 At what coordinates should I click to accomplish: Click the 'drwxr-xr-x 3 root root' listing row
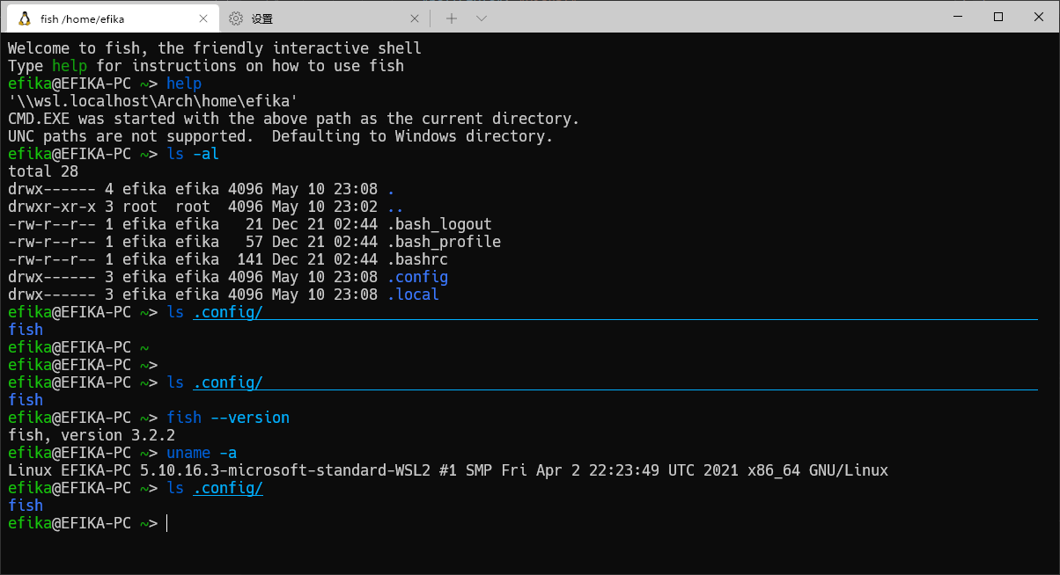pyautogui.click(x=206, y=207)
